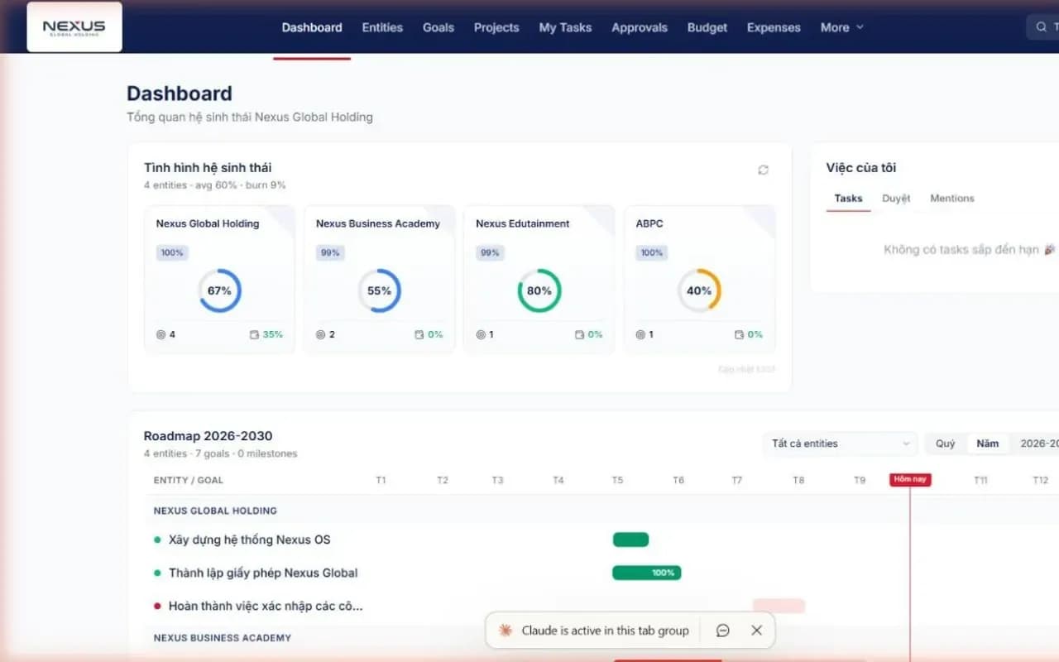Click budget icon beside 35% on Nexus Global Holding
This screenshot has width=1059, height=662.
[x=254, y=334]
